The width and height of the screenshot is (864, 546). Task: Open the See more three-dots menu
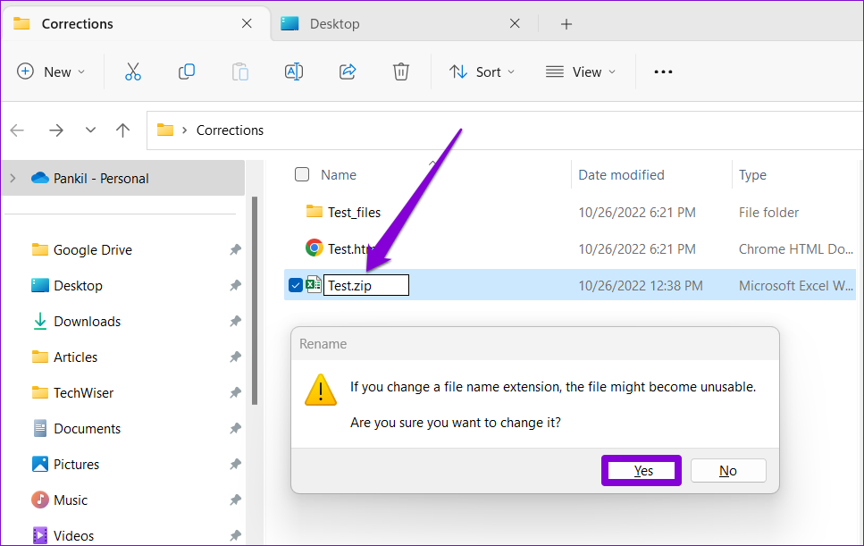663,71
